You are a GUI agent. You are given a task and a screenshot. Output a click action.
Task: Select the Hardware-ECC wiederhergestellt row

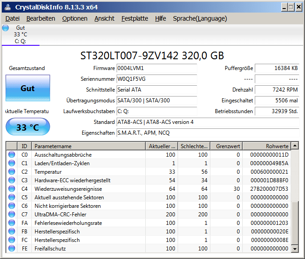(x=148, y=180)
